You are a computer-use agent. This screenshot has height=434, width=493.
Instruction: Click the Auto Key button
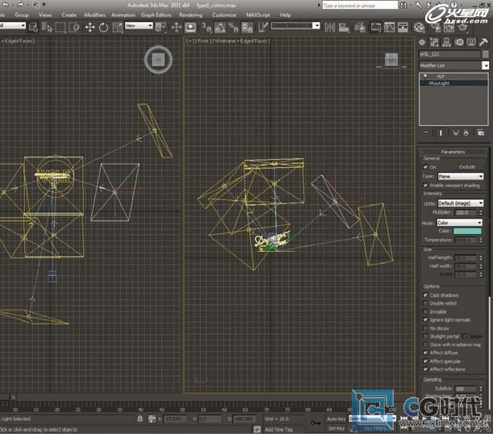[336, 419]
